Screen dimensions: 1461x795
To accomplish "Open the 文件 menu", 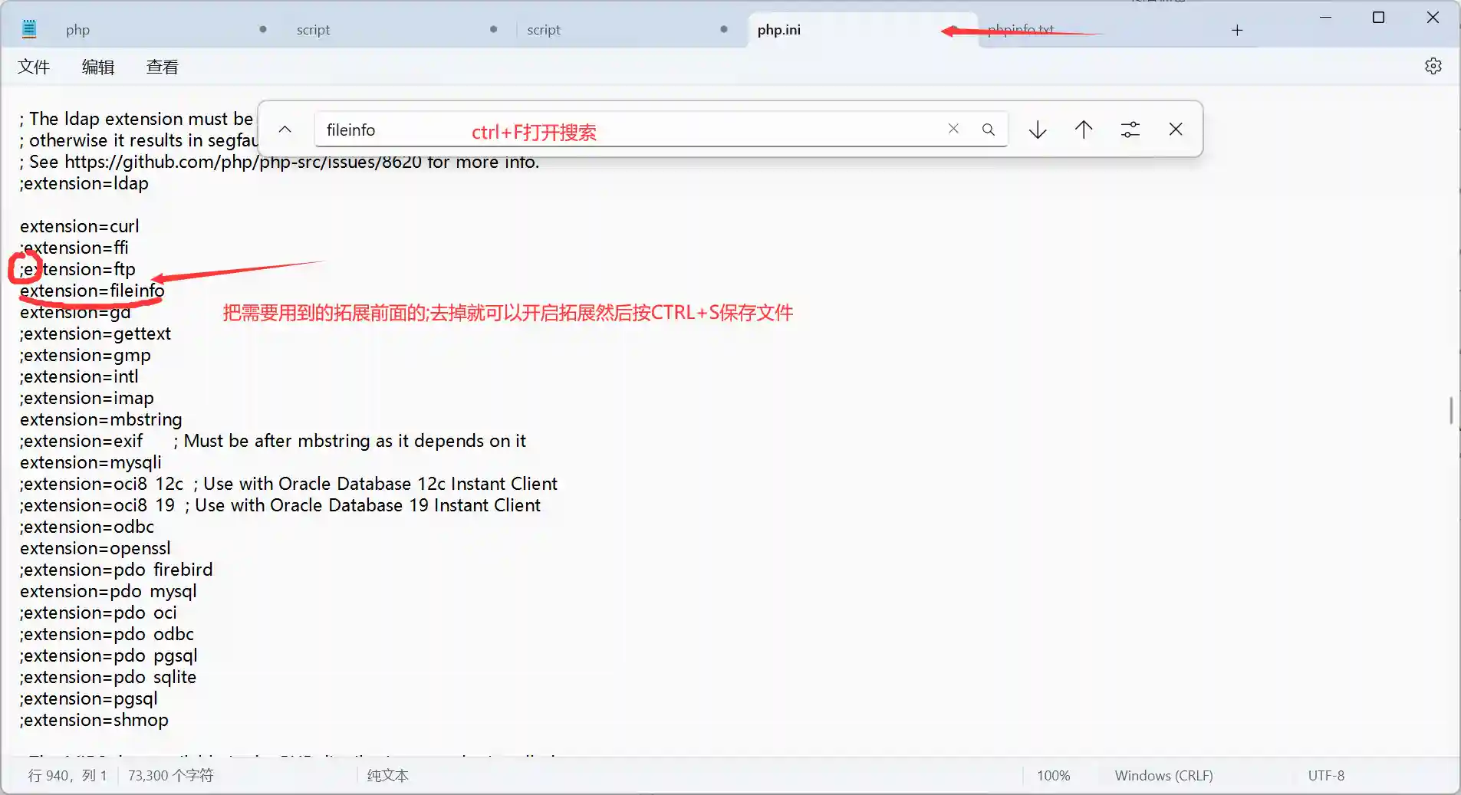I will tap(34, 67).
